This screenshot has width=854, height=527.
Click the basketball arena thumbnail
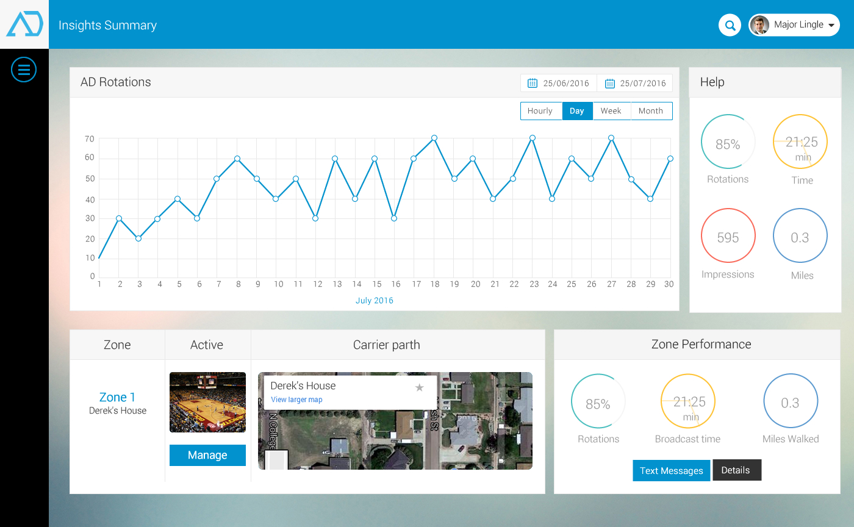207,402
